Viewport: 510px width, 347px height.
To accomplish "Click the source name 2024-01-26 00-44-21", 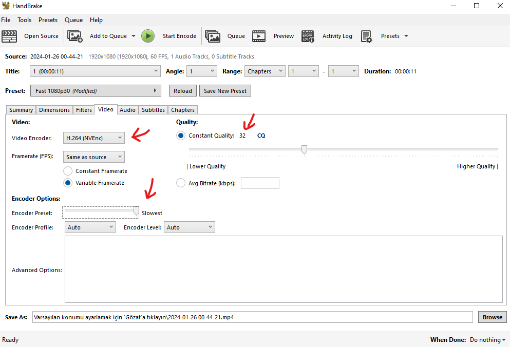I will (56, 56).
